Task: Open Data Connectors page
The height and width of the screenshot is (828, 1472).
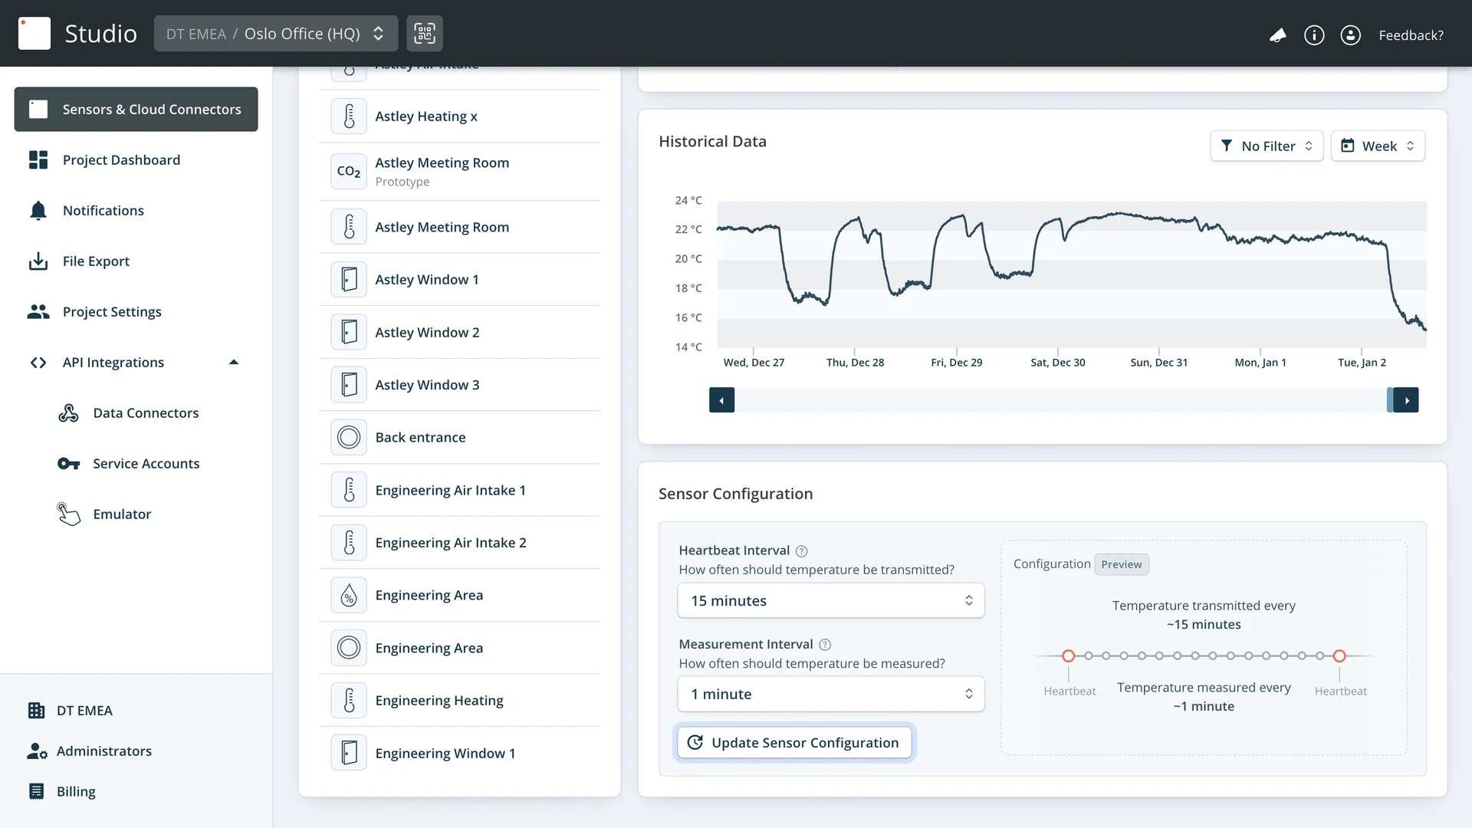Action: coord(146,413)
